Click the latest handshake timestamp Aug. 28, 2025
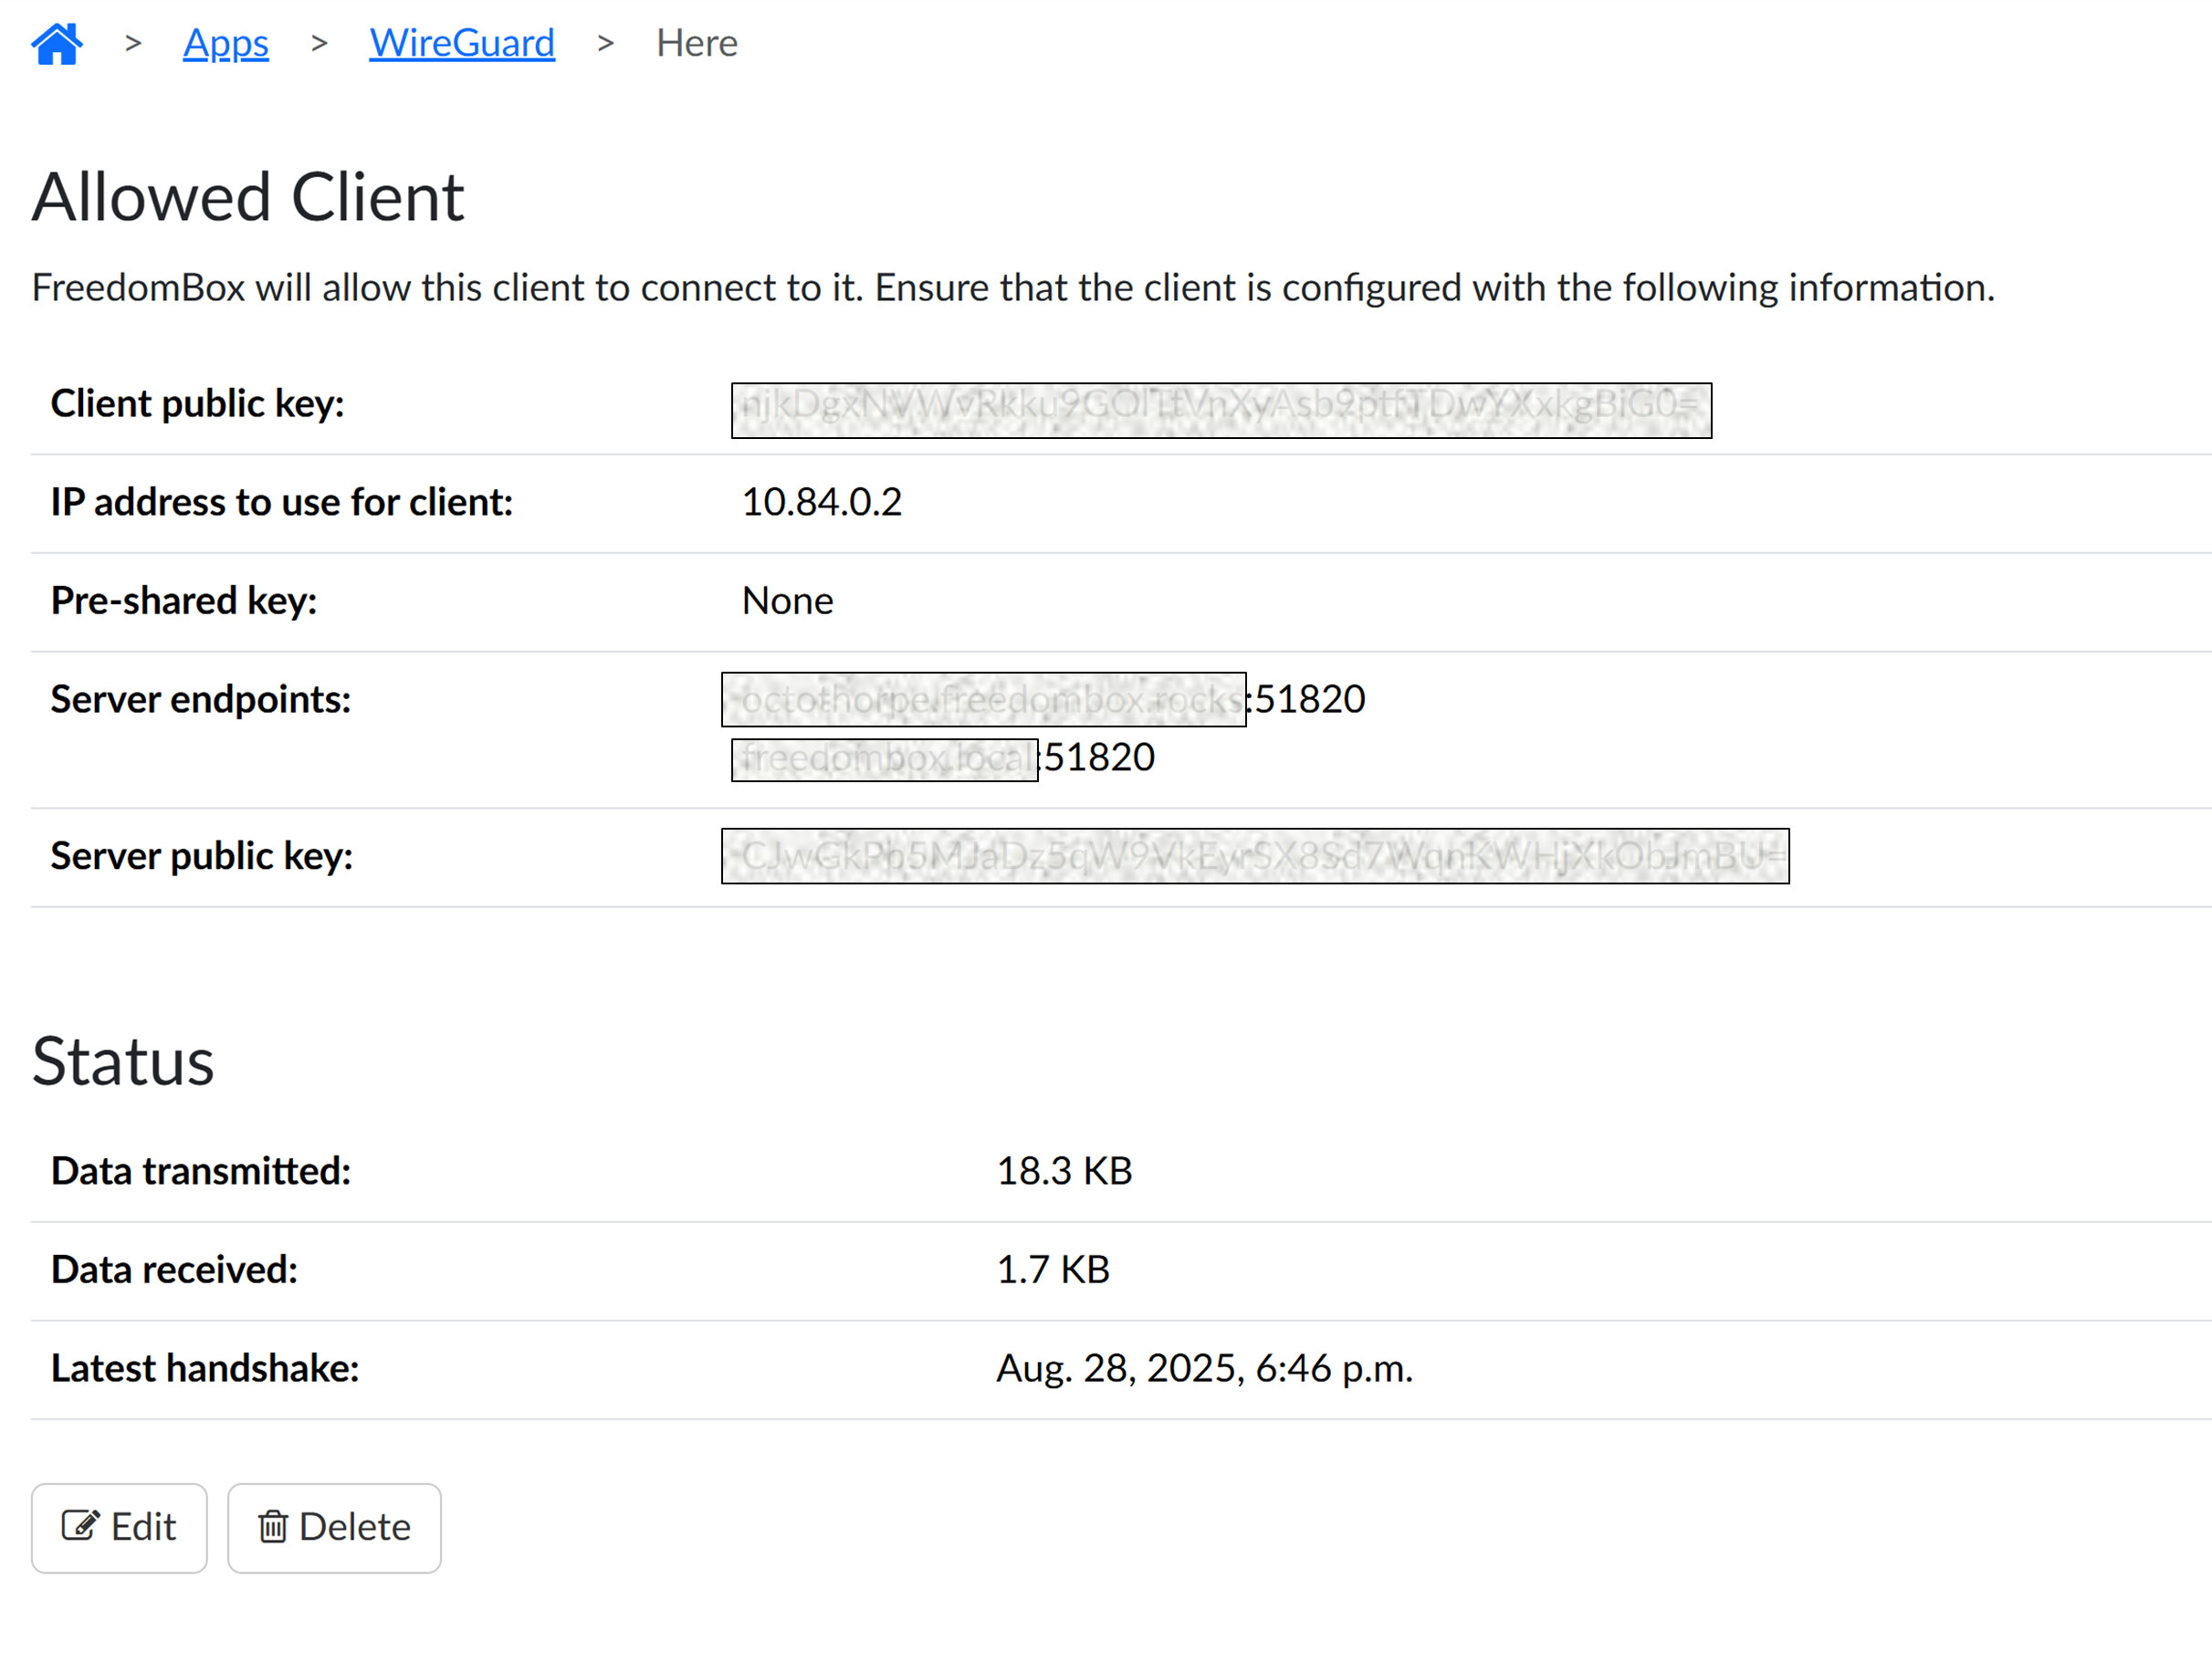 coord(1205,1368)
